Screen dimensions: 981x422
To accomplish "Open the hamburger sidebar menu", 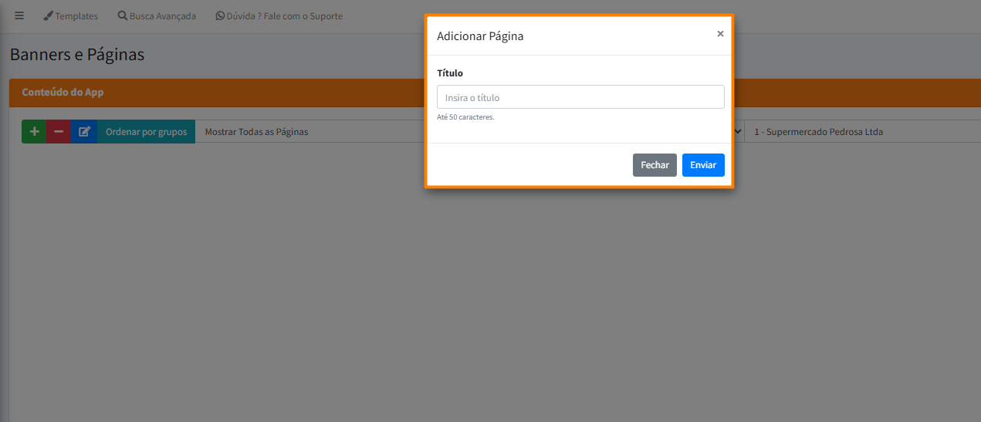I will click(x=19, y=16).
